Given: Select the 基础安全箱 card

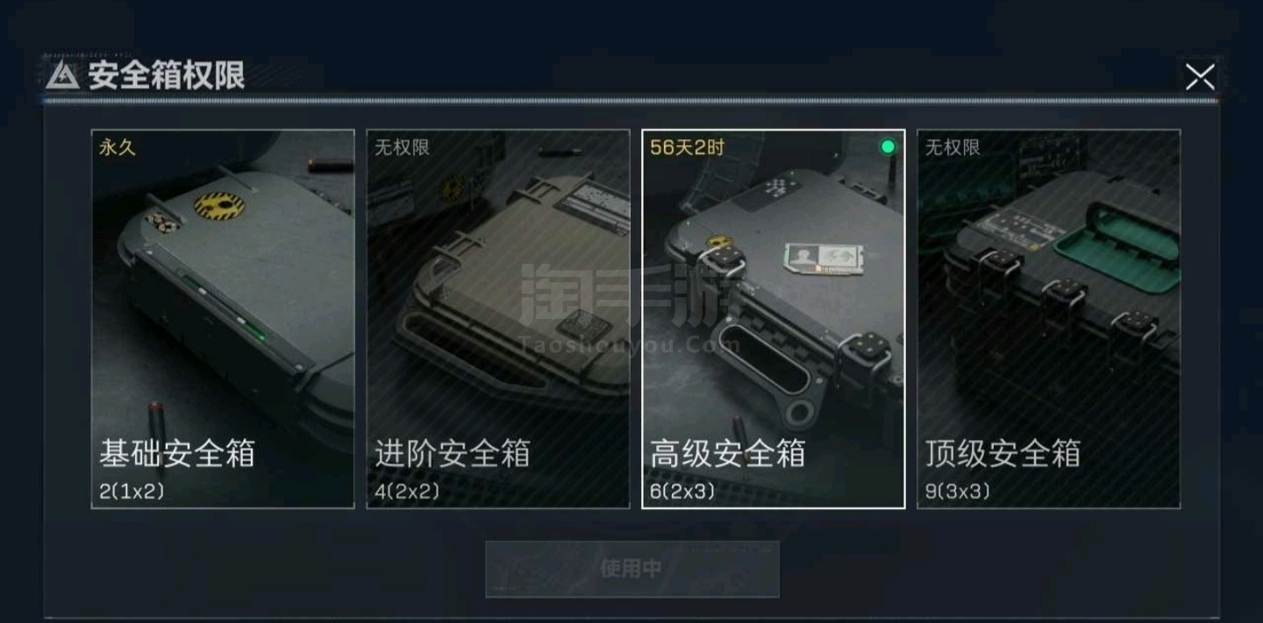Looking at the screenshot, I should pos(223,319).
